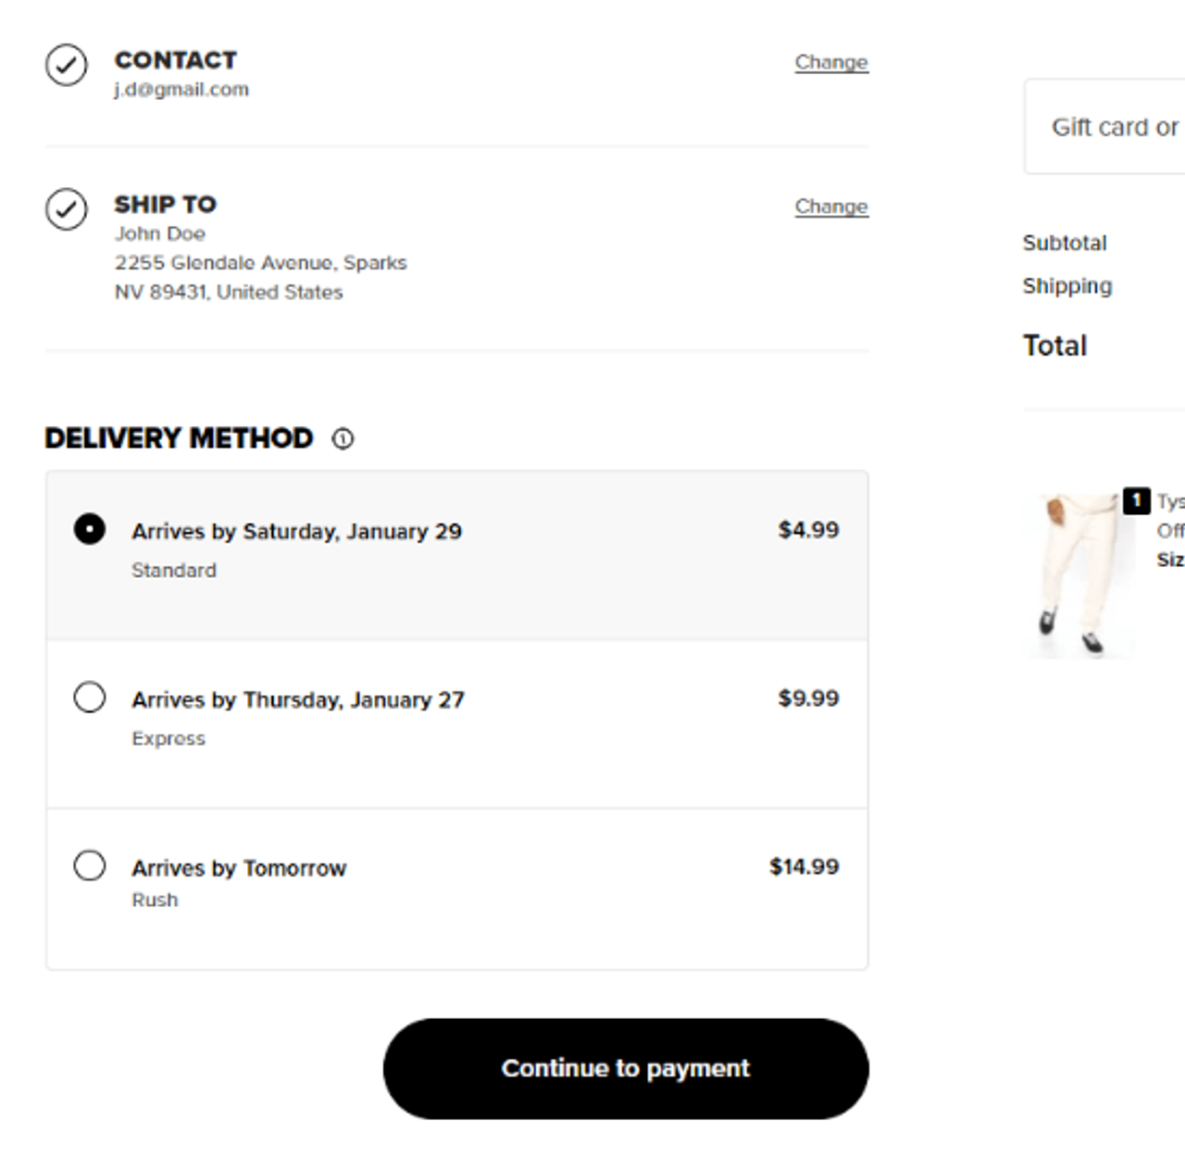Click the Ship To checkmark icon
The image size is (1185, 1158).
(x=67, y=208)
